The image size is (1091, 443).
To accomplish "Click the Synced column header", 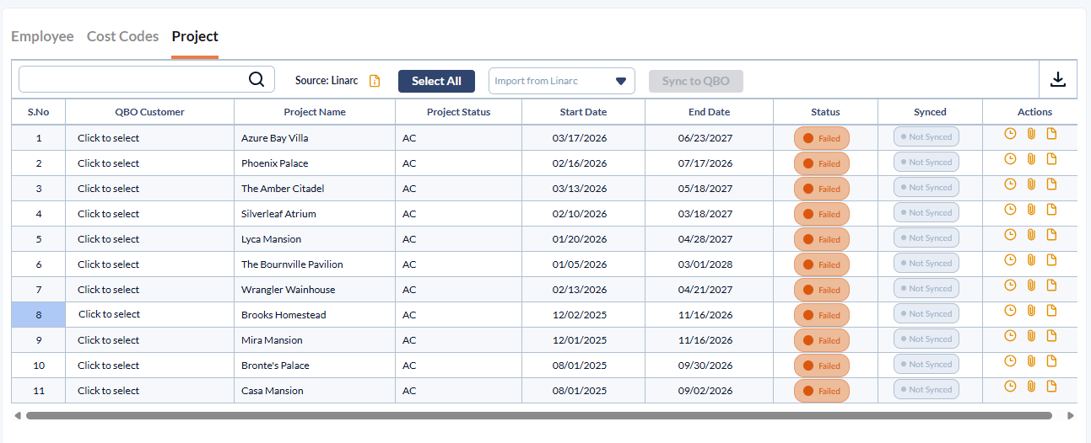I will (930, 112).
